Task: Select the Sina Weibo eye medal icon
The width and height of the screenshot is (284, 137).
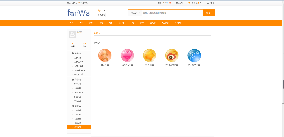Action: click(172, 55)
